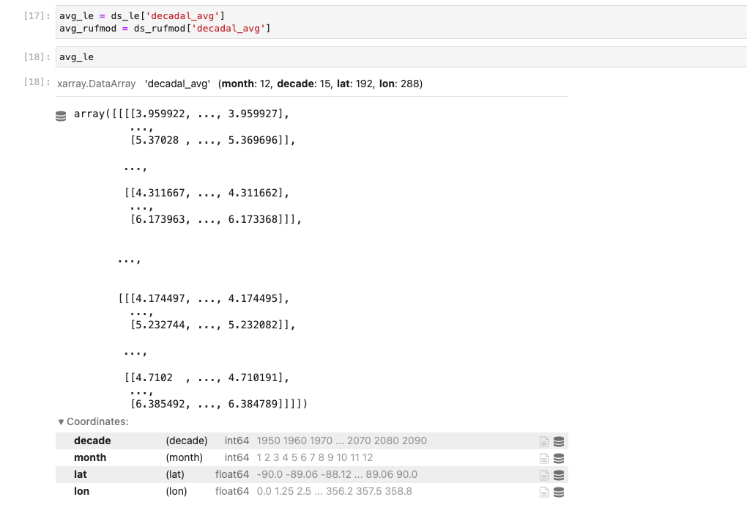Show attributes for the month coordinate

pyautogui.click(x=544, y=458)
